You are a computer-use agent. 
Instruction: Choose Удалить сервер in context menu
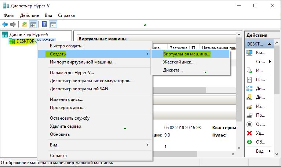click(95, 126)
